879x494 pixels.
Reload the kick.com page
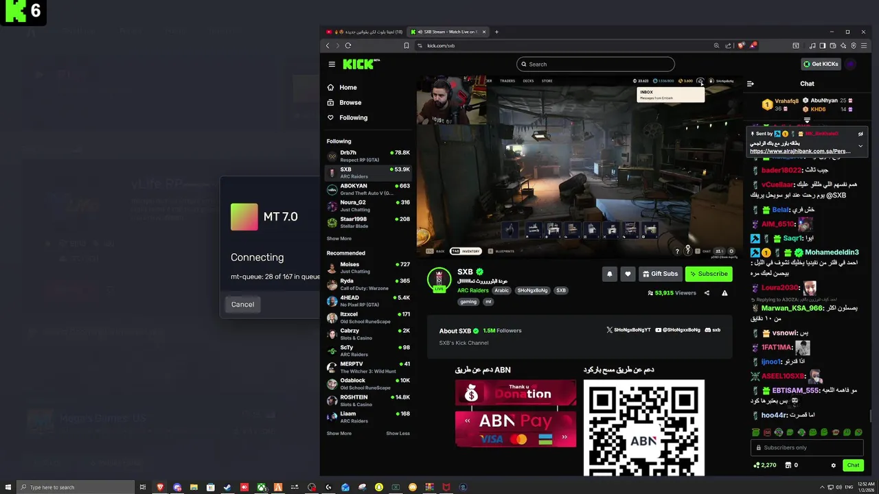tap(348, 45)
